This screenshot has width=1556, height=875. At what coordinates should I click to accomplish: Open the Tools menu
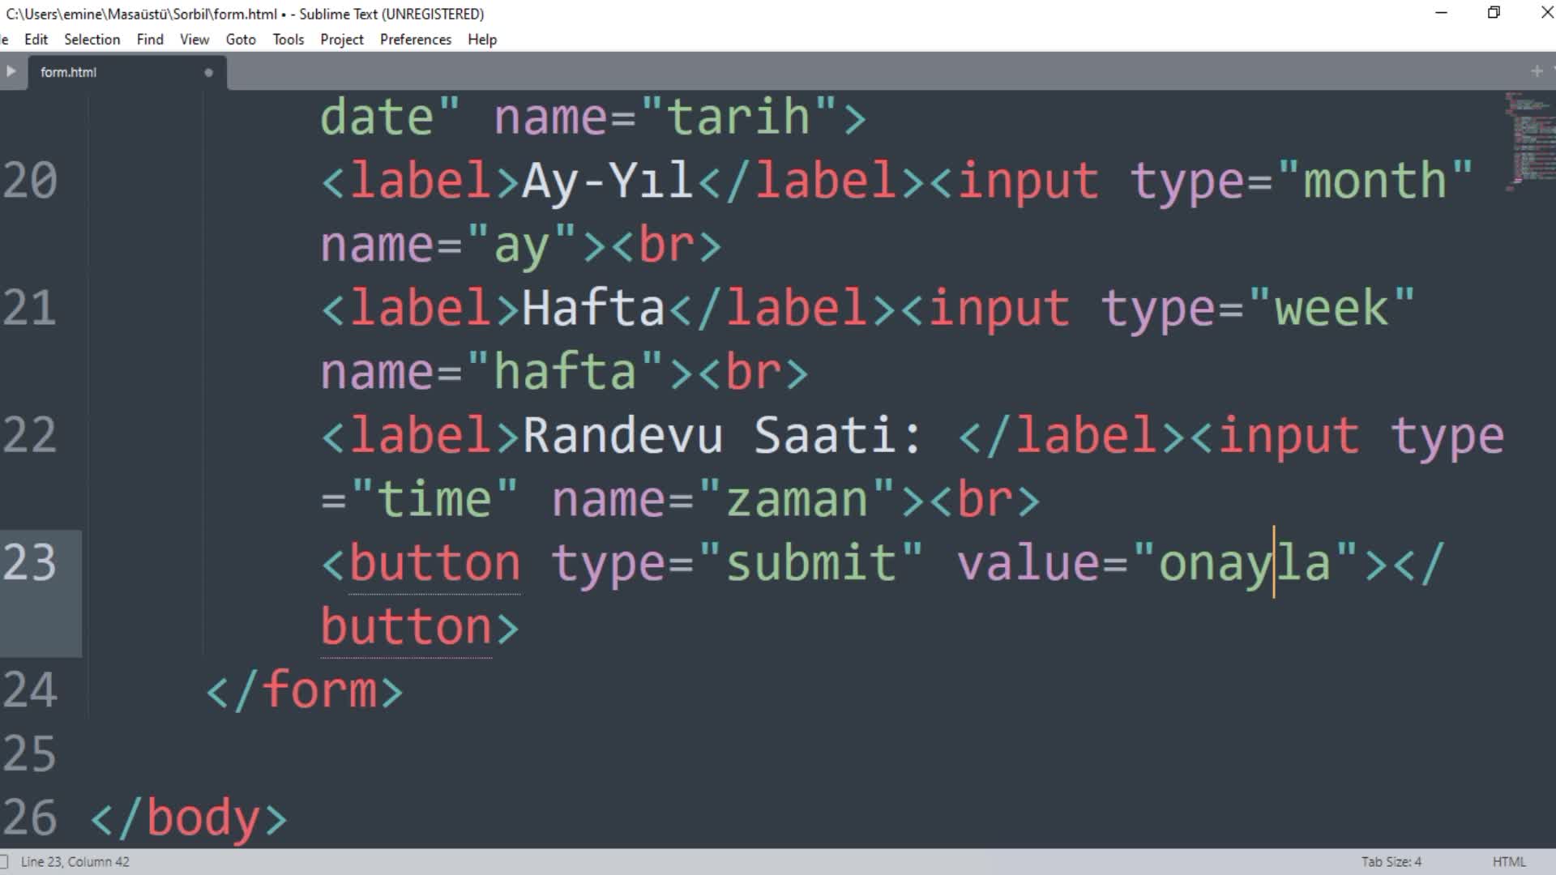click(x=288, y=39)
